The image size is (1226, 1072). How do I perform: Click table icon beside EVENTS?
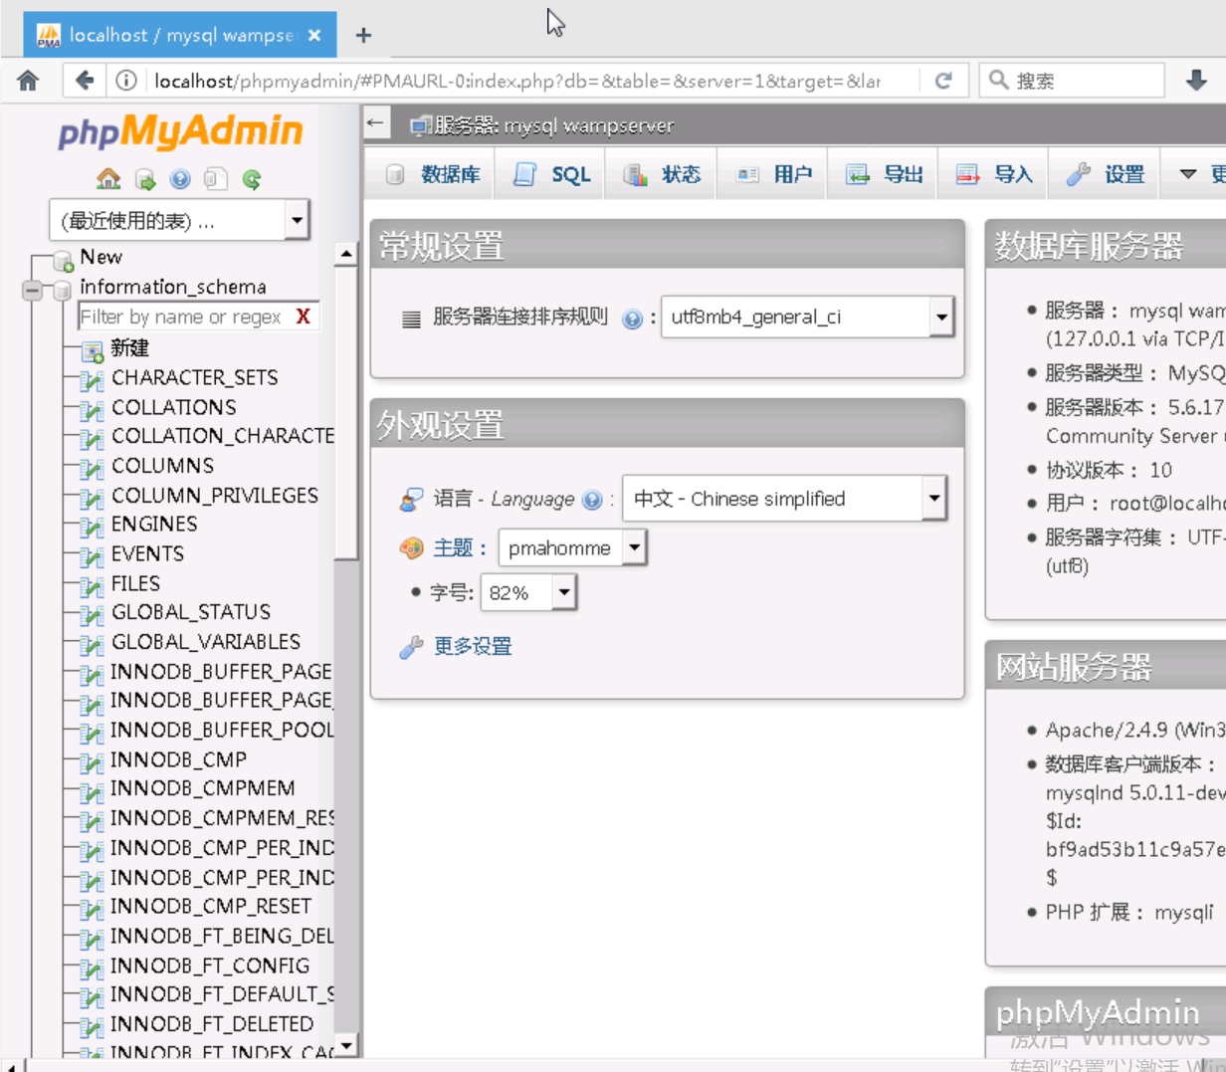[92, 556]
